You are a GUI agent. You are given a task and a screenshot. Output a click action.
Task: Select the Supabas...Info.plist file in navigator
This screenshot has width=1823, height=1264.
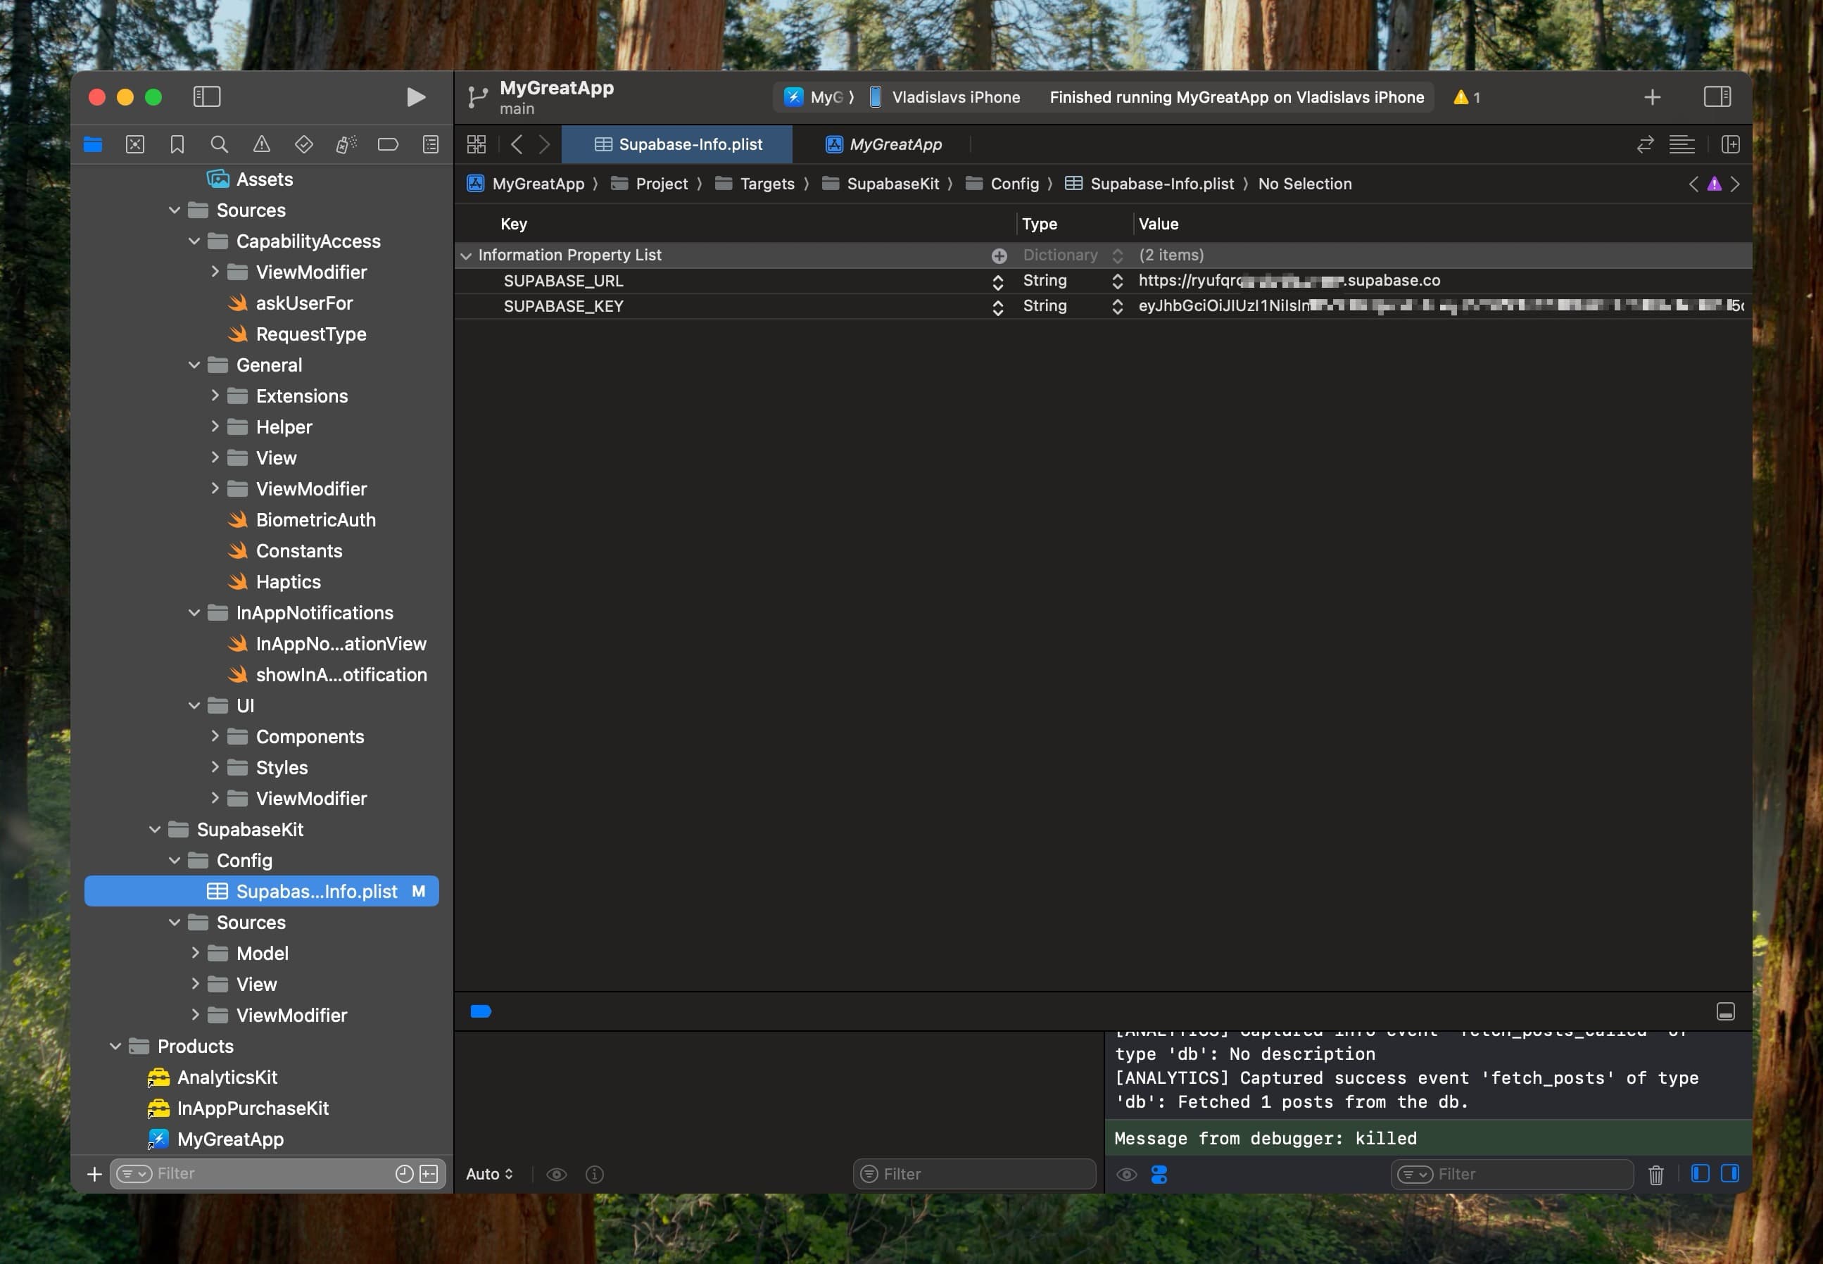tap(261, 891)
